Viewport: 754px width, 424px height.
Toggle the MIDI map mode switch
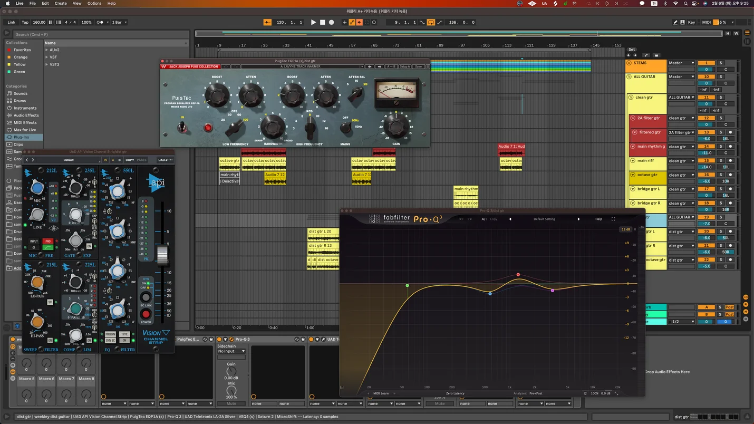pyautogui.click(x=707, y=22)
